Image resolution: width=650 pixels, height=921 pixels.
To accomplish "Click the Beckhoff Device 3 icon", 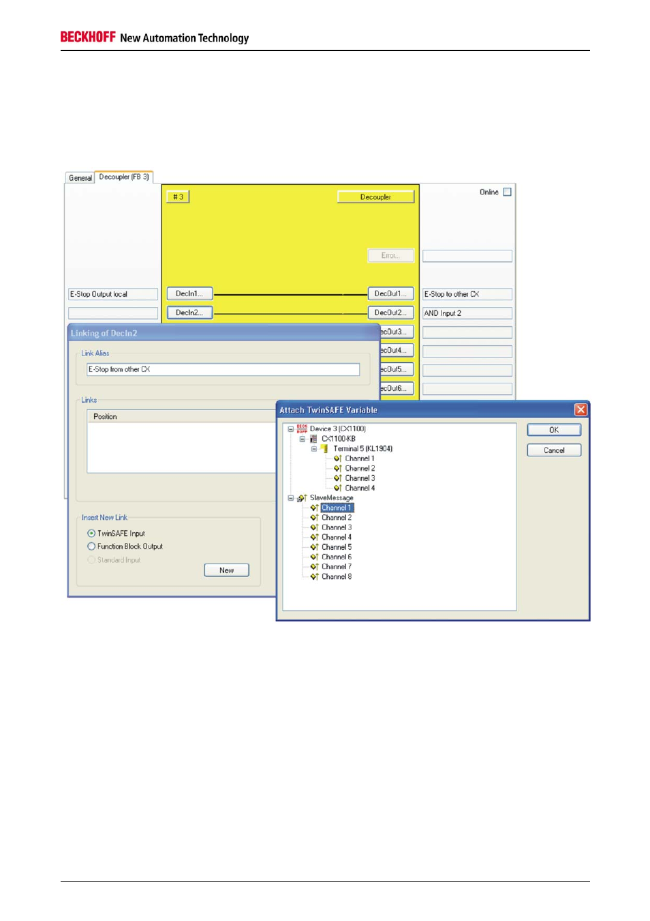I will tap(302, 429).
